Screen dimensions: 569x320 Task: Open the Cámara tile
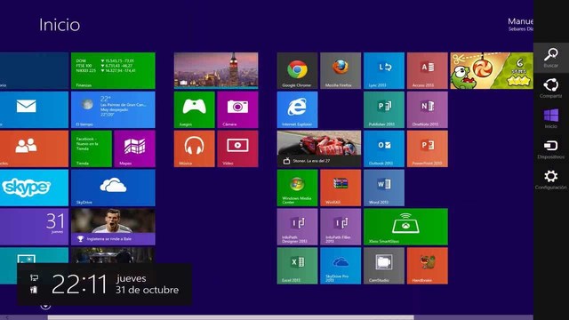(x=237, y=109)
